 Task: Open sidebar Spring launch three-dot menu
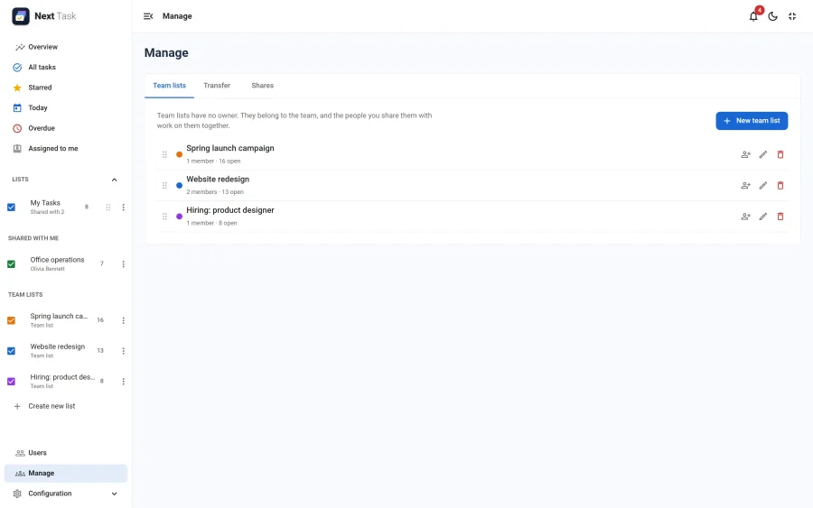coord(124,320)
